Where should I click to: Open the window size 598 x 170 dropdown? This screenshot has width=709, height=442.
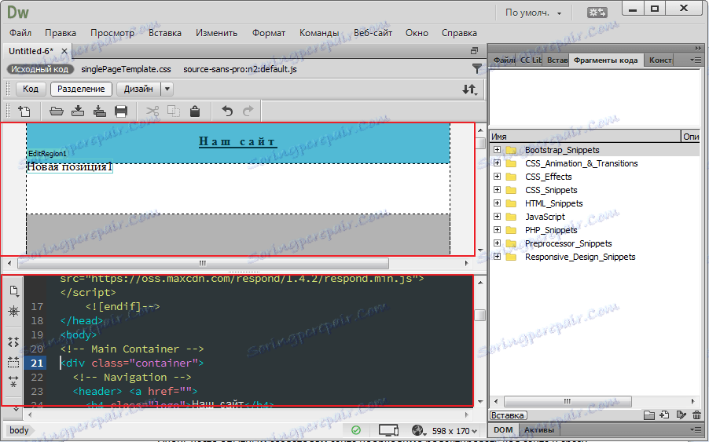[455, 431]
